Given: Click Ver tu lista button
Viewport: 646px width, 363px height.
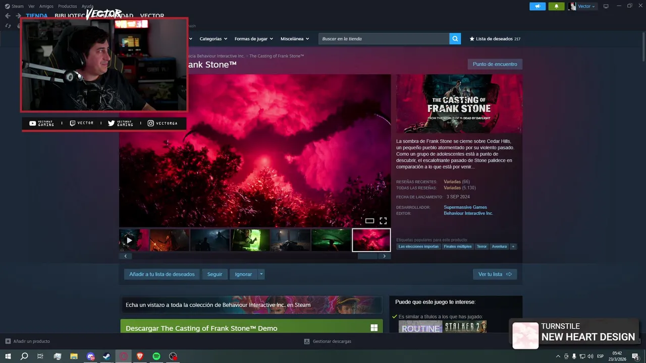Looking at the screenshot, I should [495, 274].
